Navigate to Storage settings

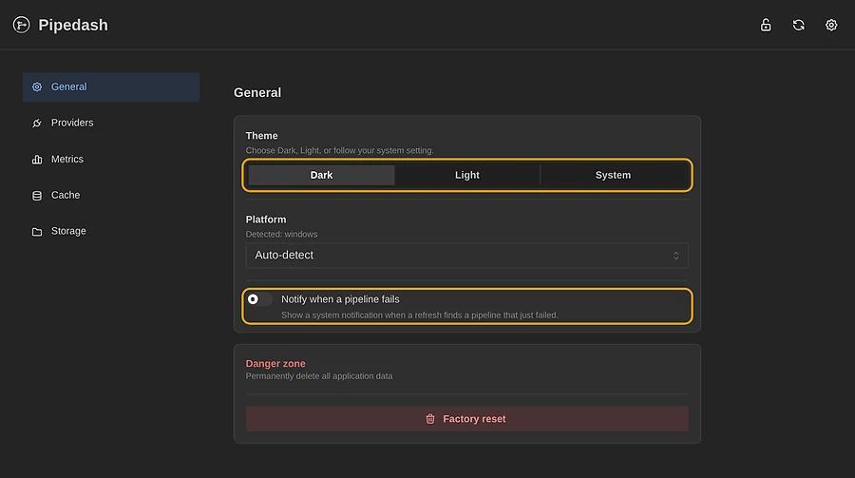(111, 231)
